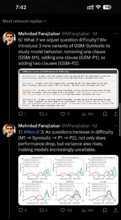Screen dimensions: 121x220
Task: Open the GSM-Symbolic Difficulty levels image
Action: 68,89
